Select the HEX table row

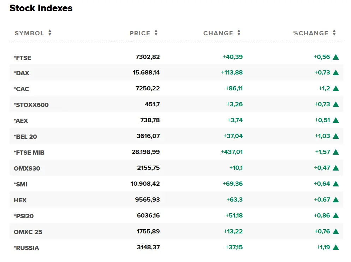pyautogui.click(x=175, y=200)
